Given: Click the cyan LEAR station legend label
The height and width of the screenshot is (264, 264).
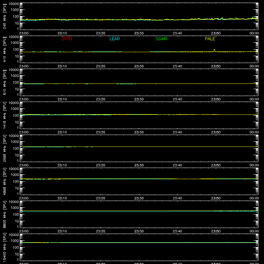Looking at the screenshot, I should click(x=115, y=39).
